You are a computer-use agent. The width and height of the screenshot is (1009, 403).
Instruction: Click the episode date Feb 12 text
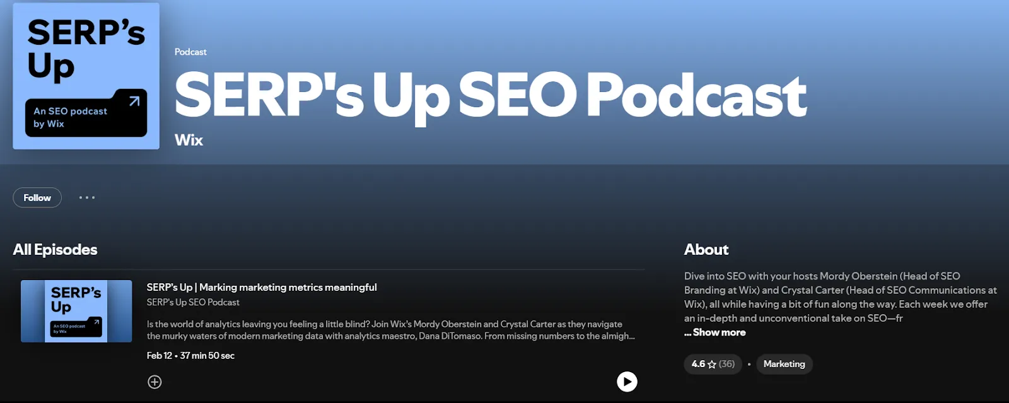pos(159,356)
